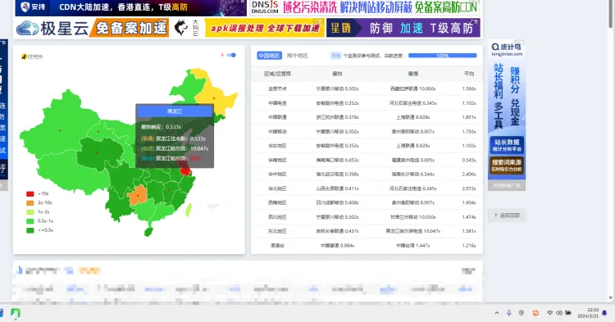Viewport: 615px width, 322px height.
Task: Open the notification bell in the taskbar
Action: [x=604, y=313]
